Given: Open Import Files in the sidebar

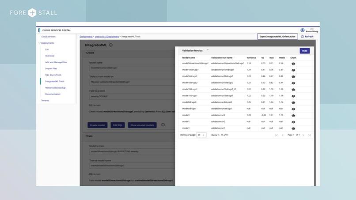Looking at the screenshot, I should [51, 68].
